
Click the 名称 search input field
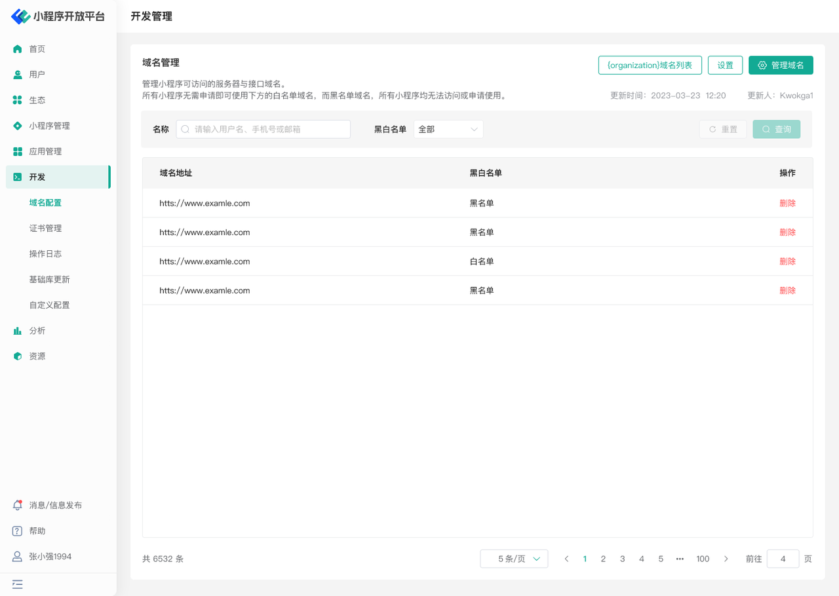click(263, 130)
